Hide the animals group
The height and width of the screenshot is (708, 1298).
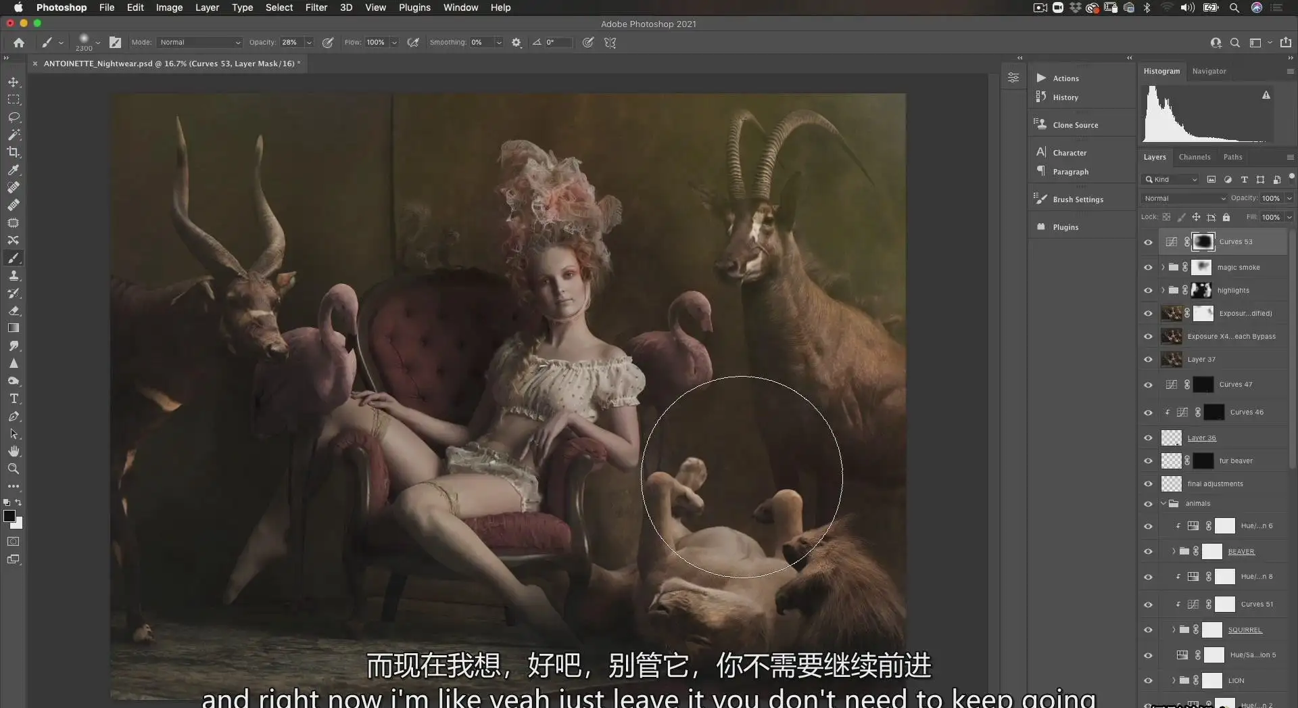pos(1148,504)
